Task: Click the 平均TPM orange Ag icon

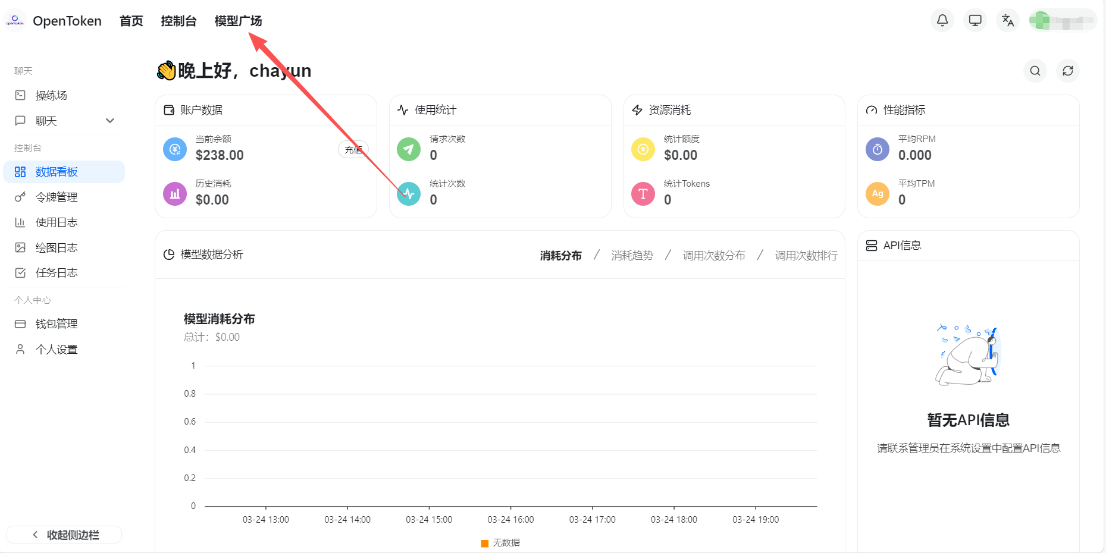Action: point(878,194)
